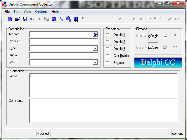187x140 pixels.
Task: Click the content status bar panel
Action: pyautogui.click(x=177, y=134)
